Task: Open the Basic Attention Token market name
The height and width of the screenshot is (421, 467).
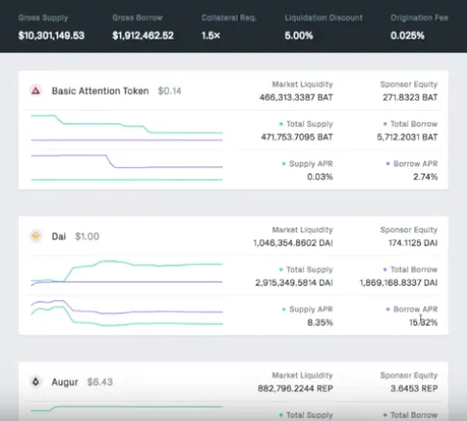Action: coord(100,91)
